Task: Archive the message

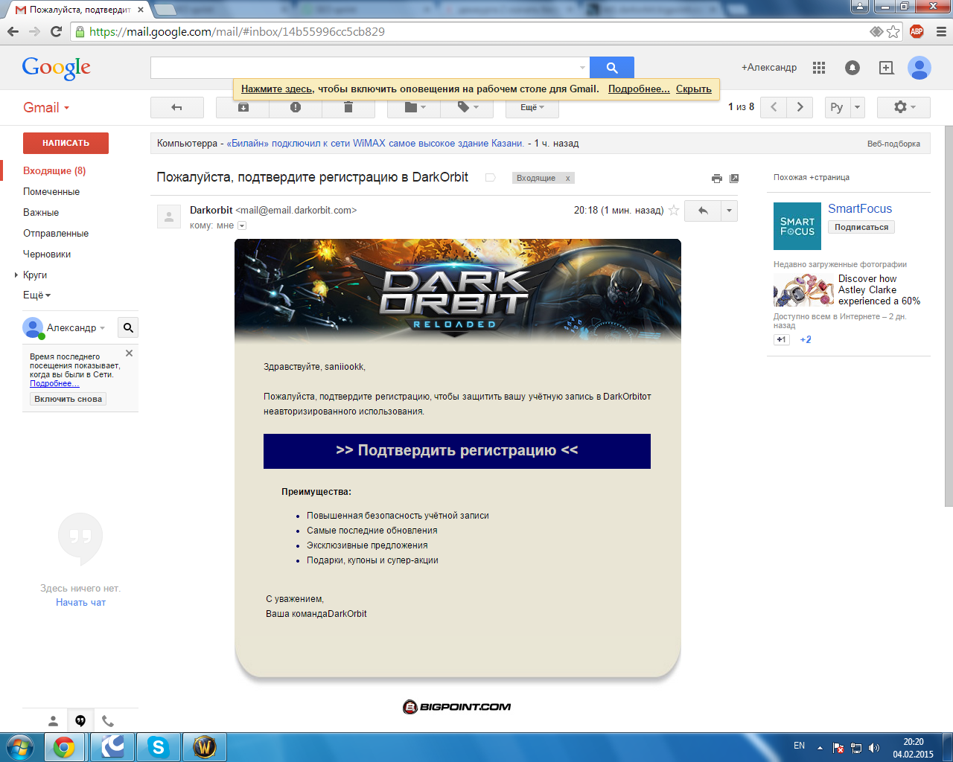Action: (243, 107)
